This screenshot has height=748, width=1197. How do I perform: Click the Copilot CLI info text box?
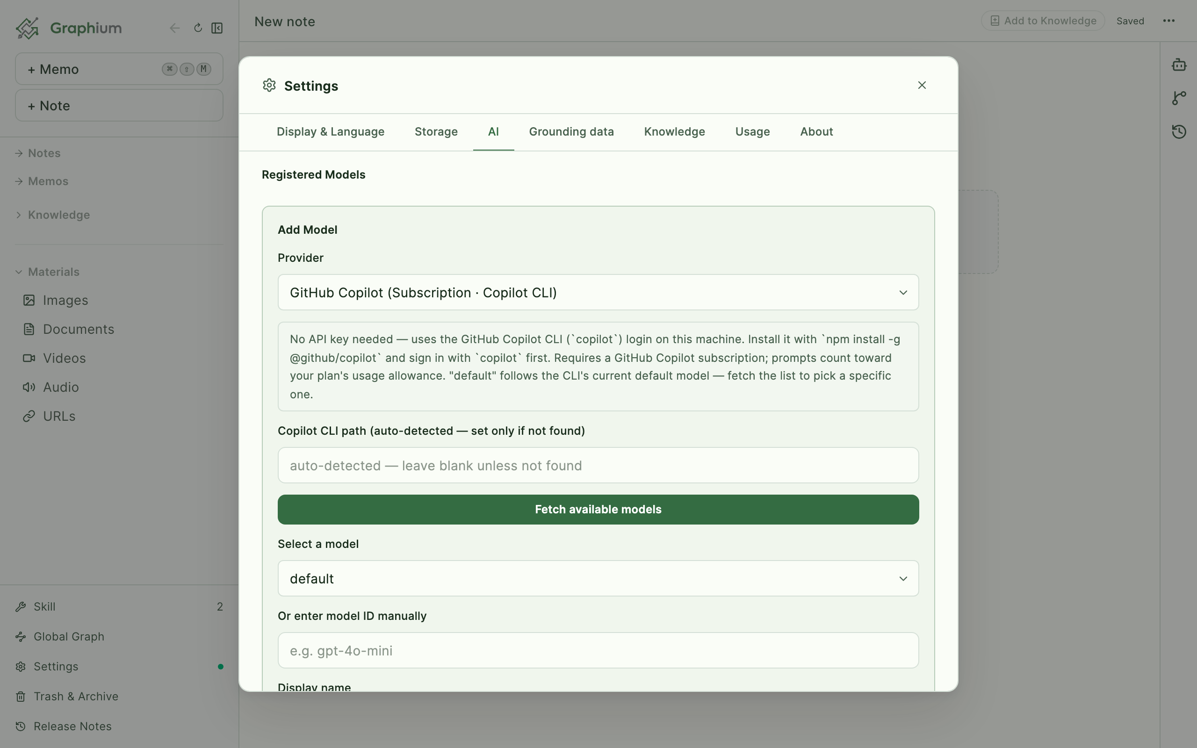[x=598, y=367]
